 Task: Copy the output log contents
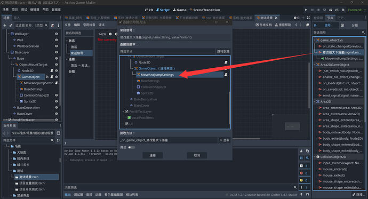tap(307, 151)
